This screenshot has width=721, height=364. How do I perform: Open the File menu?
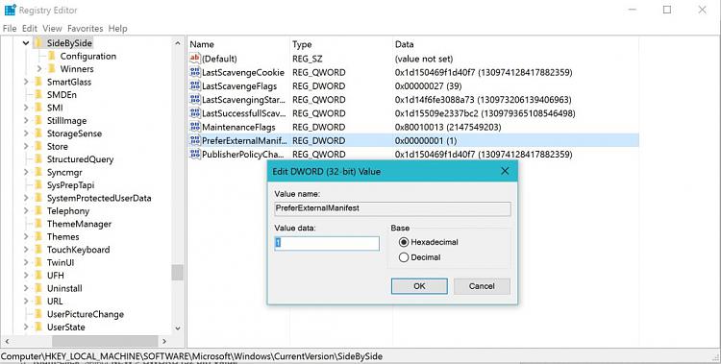pyautogui.click(x=10, y=29)
